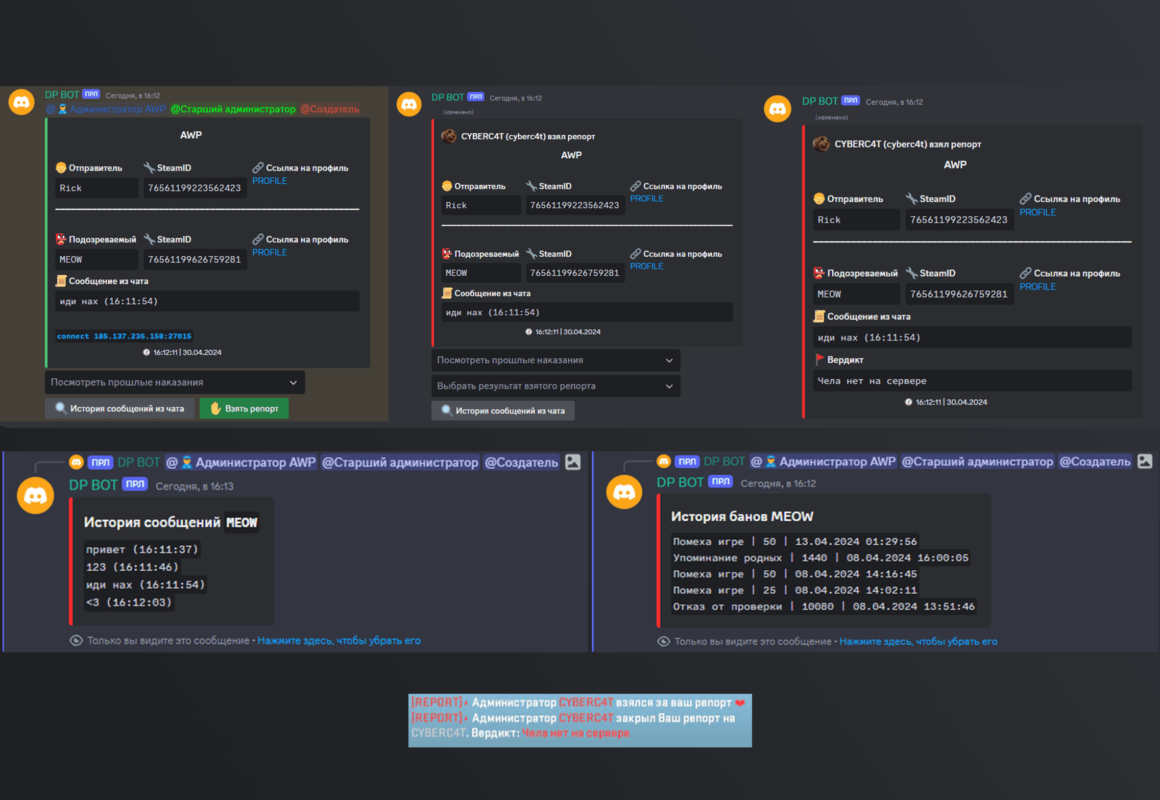Image resolution: width=1160 pixels, height=800 pixels.
Task: Click the DP BOT avatar beside История банов
Action: [624, 492]
